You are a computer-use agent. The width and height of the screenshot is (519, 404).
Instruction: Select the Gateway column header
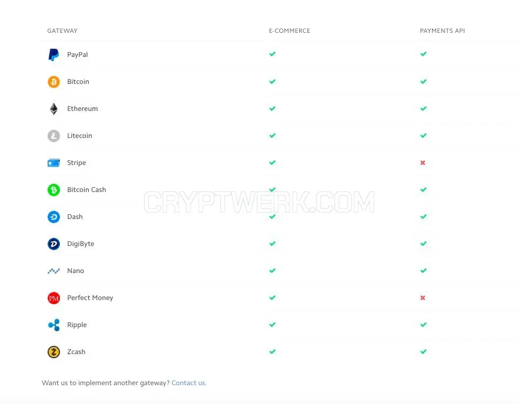[x=62, y=31]
